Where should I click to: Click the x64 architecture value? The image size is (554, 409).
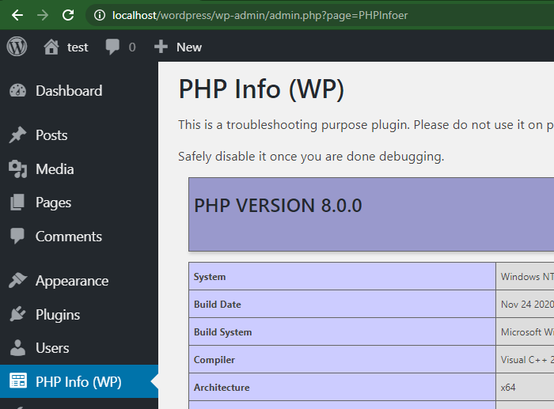point(508,388)
